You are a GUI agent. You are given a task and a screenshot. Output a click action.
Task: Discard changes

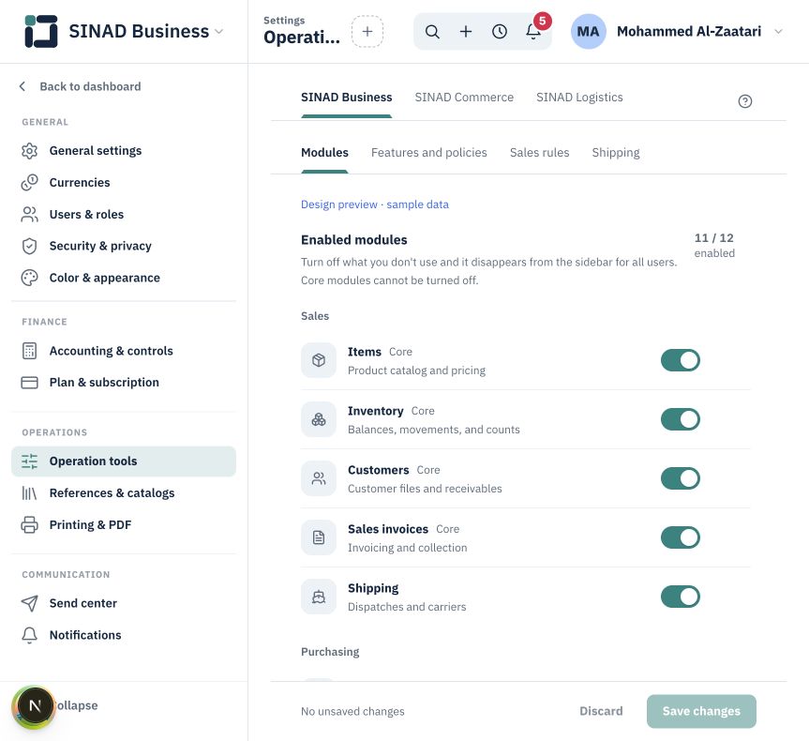(601, 711)
